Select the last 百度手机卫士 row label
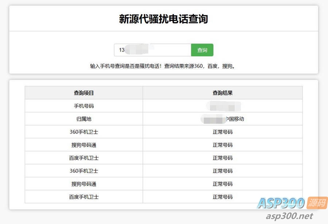This screenshot has height=224, width=328. click(84, 197)
